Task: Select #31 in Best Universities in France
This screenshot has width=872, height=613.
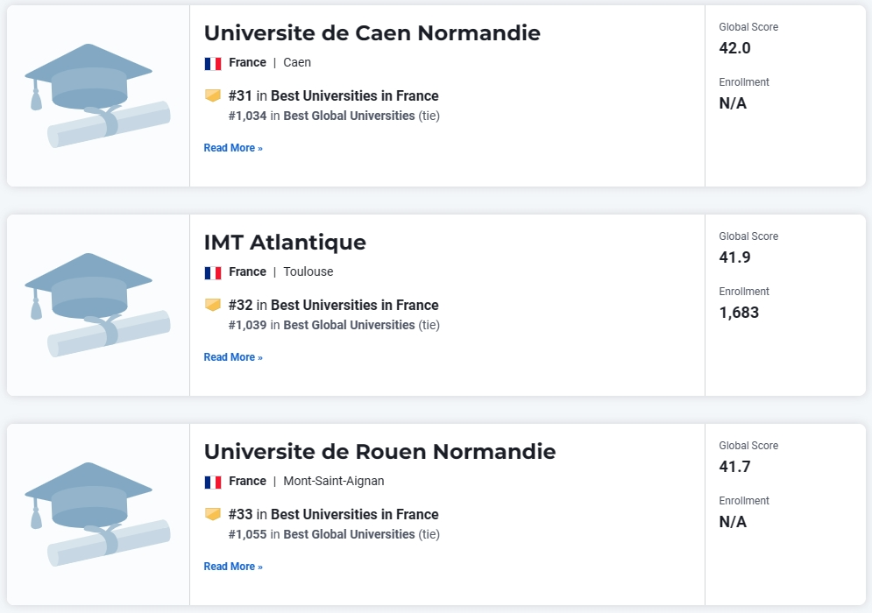Action: point(333,95)
